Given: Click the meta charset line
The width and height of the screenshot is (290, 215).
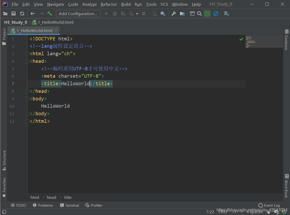Looking at the screenshot, I should click(x=72, y=76).
